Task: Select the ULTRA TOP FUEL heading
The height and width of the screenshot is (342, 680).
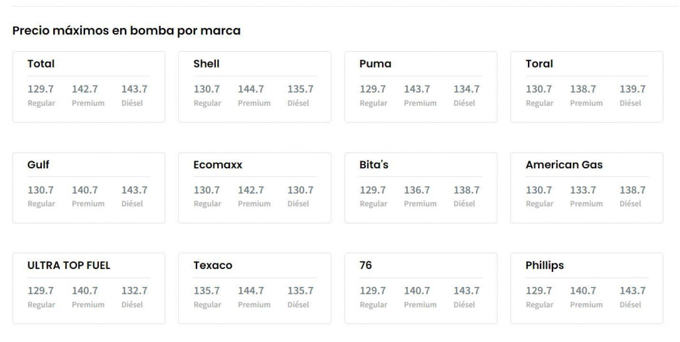Action: pyautogui.click(x=69, y=265)
